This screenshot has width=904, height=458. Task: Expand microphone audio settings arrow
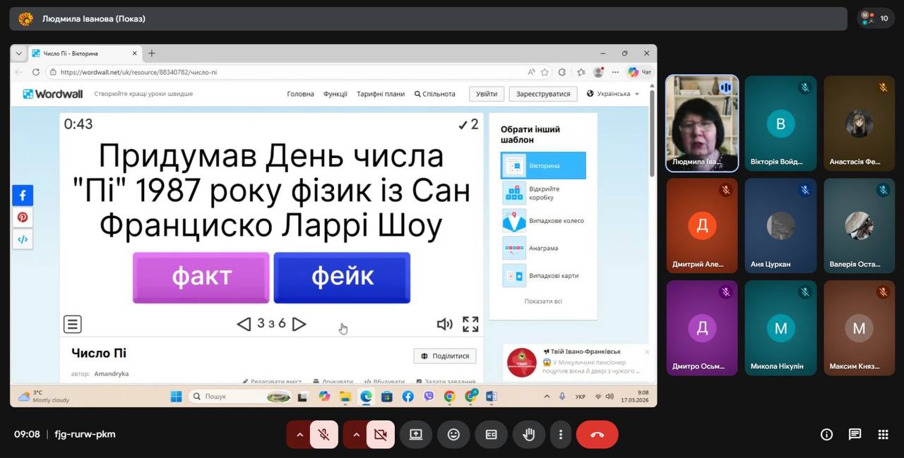pos(299,435)
